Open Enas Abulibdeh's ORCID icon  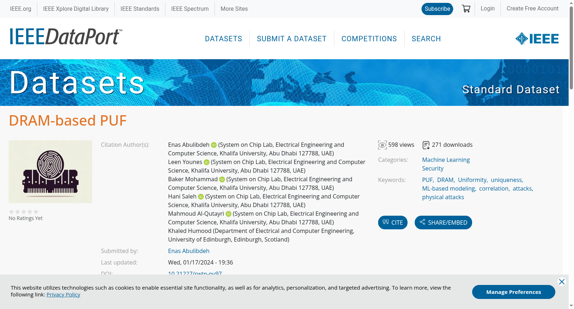tap(214, 145)
